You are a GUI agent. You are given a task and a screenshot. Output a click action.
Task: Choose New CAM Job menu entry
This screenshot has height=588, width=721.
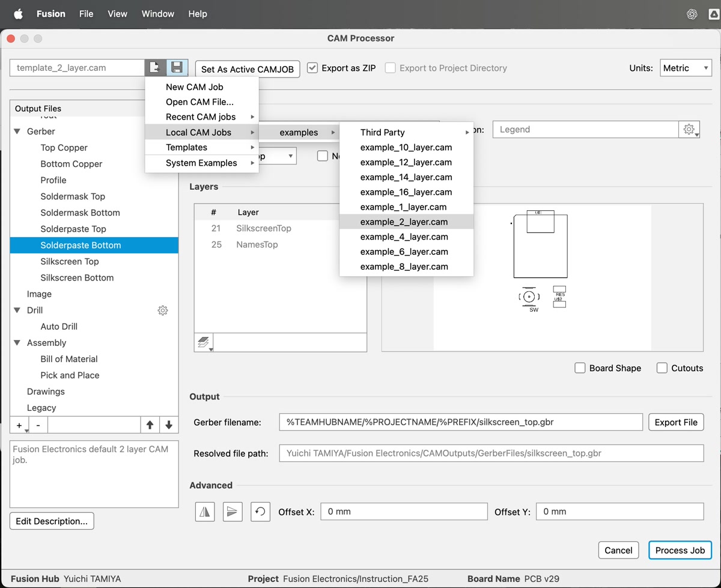tap(195, 87)
